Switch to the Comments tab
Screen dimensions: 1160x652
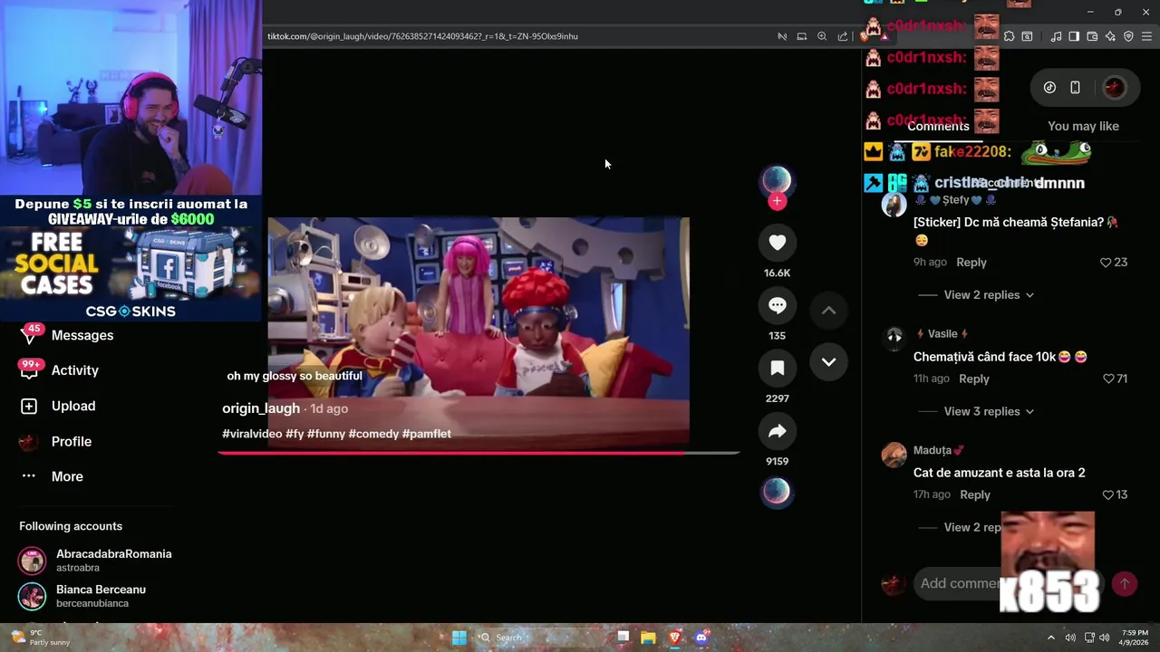pos(938,126)
